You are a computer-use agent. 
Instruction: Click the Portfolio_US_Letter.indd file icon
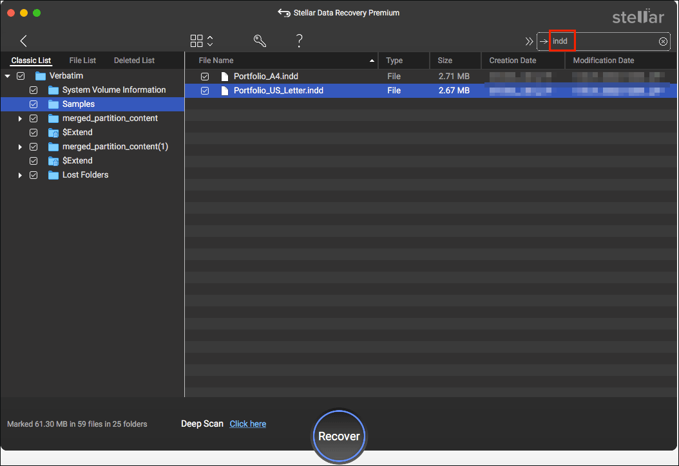(224, 91)
